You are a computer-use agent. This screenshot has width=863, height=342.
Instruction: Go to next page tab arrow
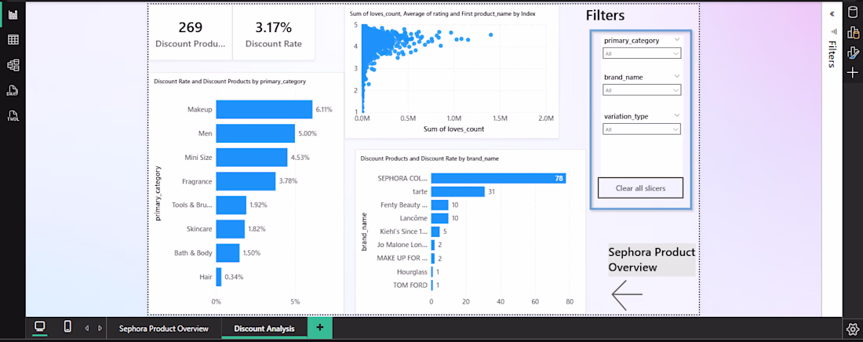pyautogui.click(x=100, y=328)
